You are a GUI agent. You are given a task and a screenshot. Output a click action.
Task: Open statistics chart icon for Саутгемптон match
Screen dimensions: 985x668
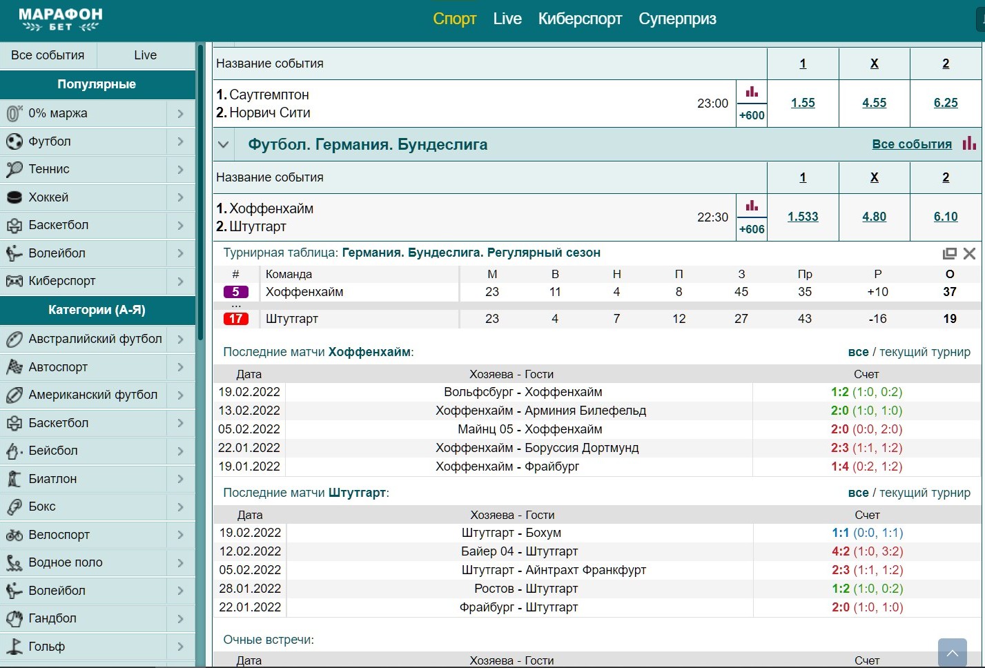752,92
